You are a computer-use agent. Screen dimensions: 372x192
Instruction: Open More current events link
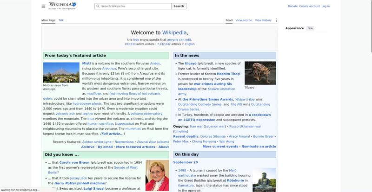pos(220,147)
